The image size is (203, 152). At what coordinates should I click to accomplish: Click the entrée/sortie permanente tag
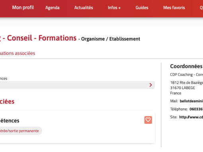click(x=21, y=131)
